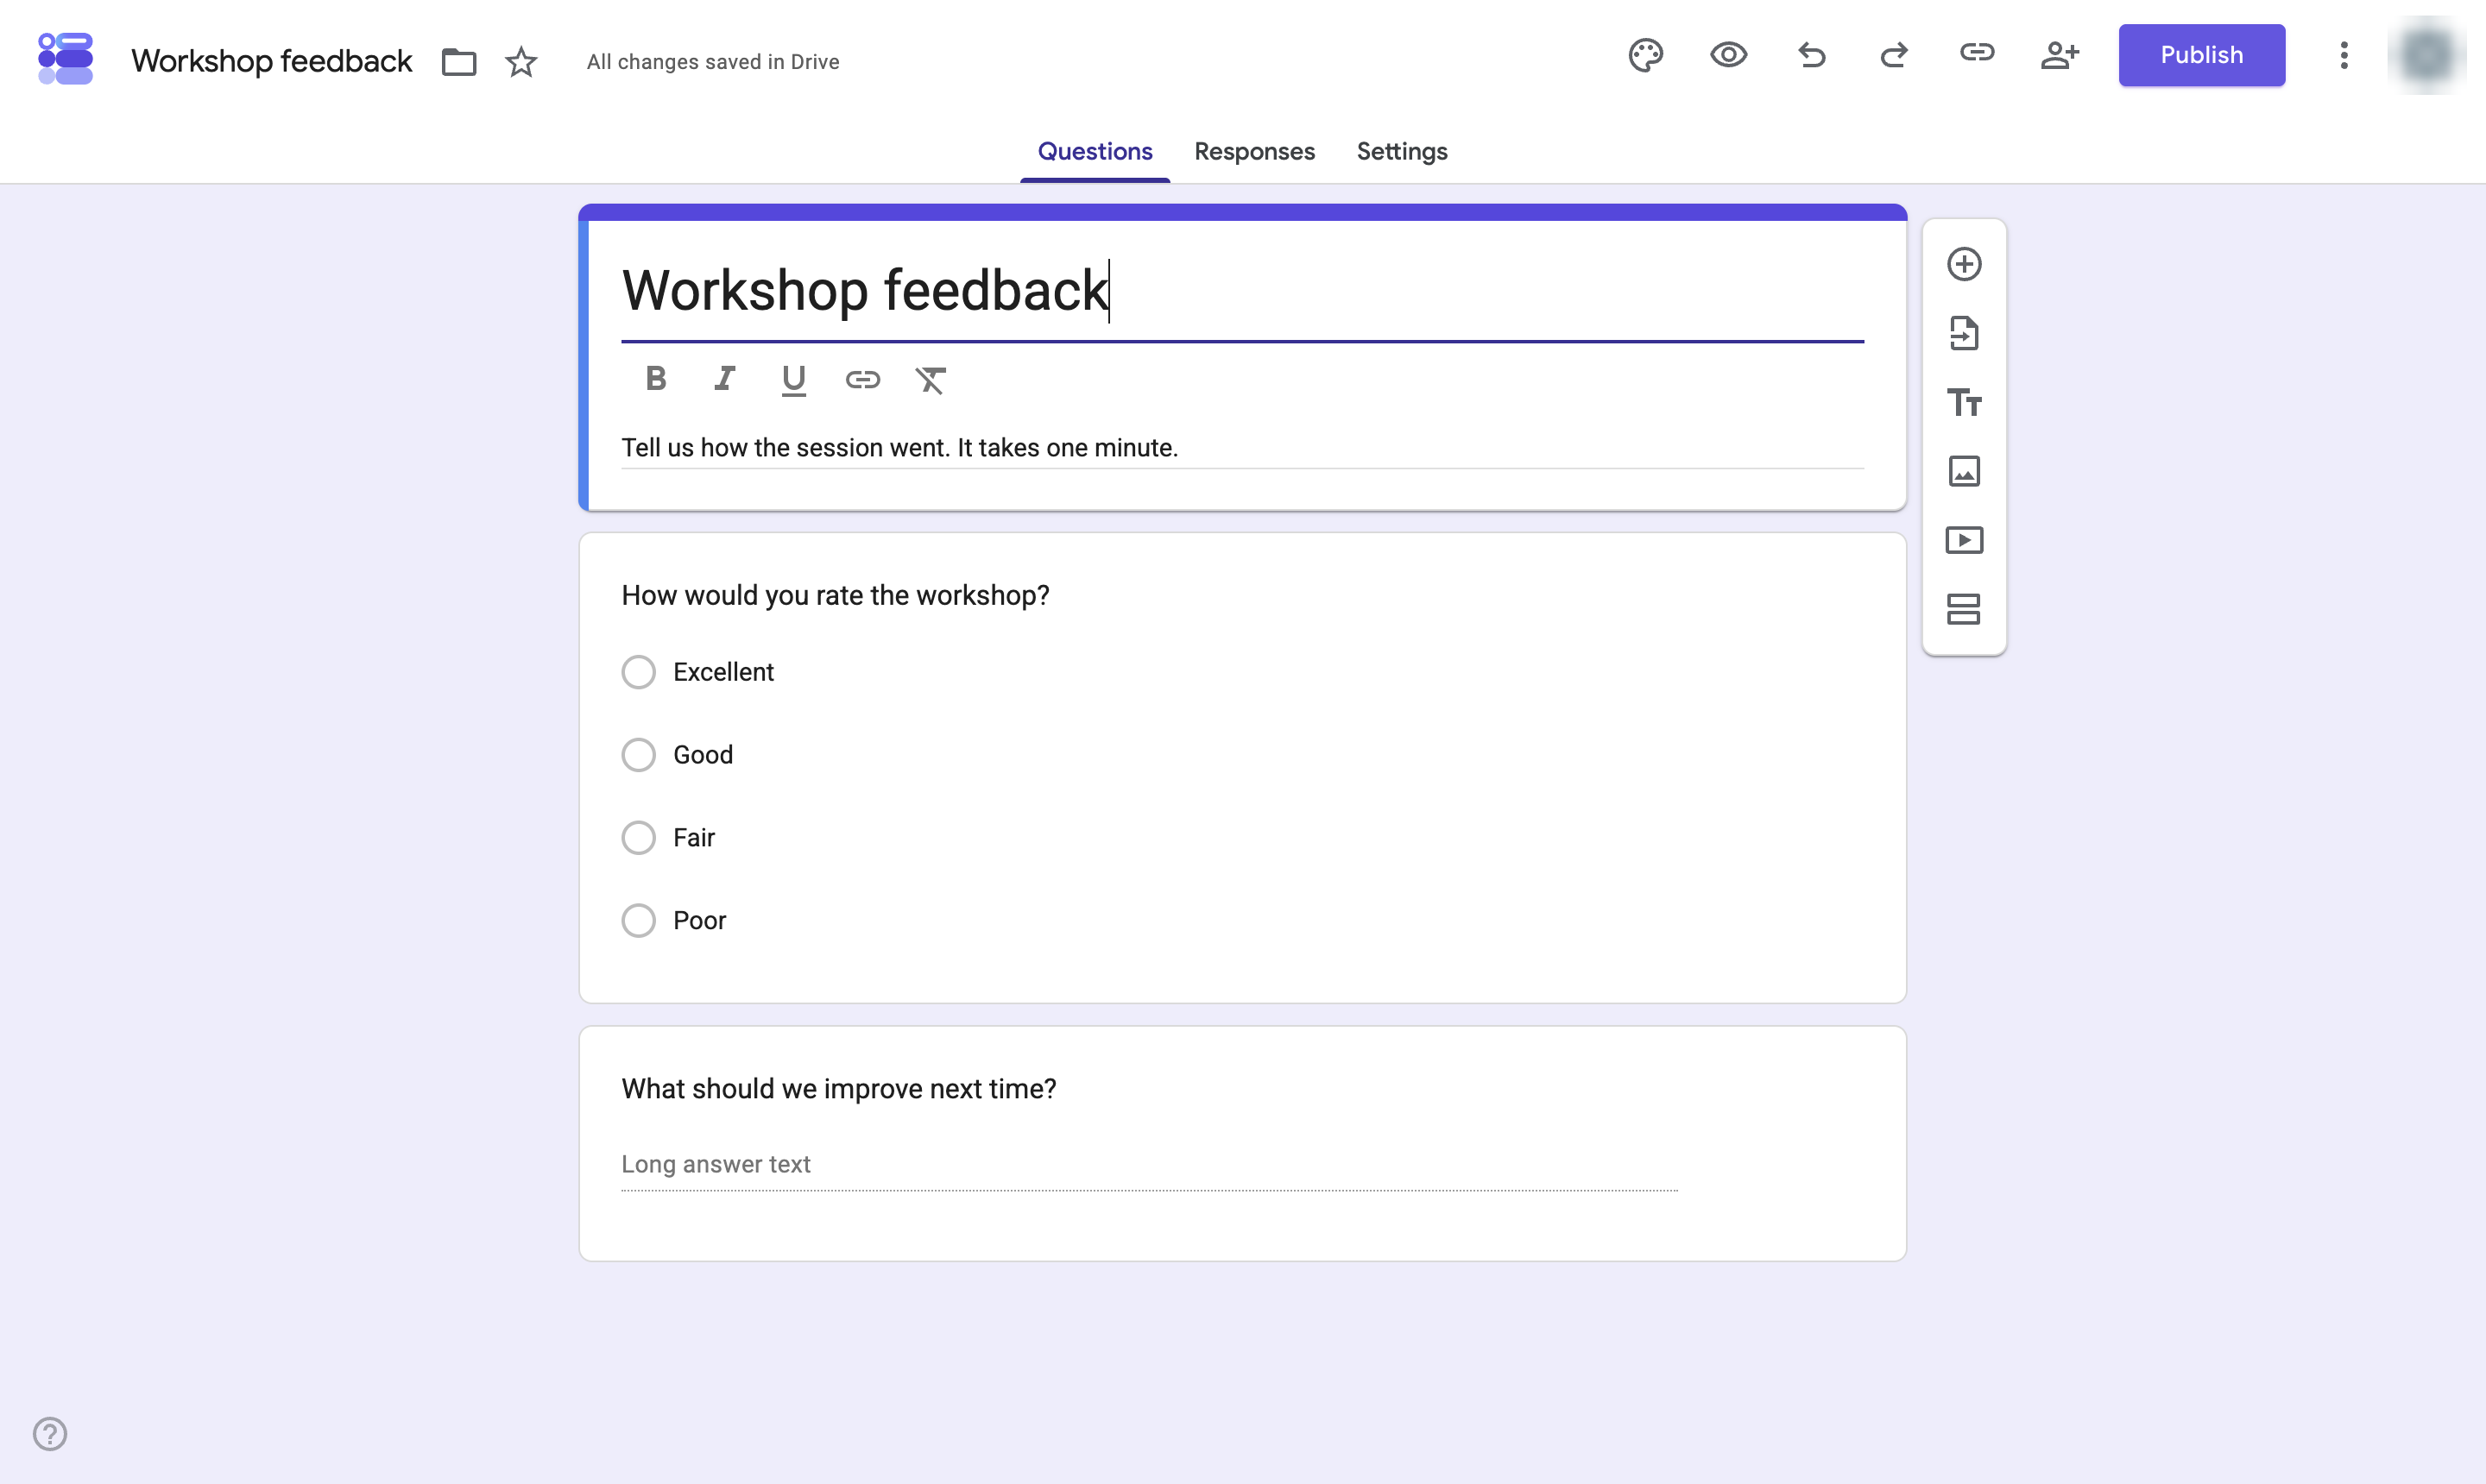Open the Settings tab
Viewport: 2486px width, 1484px height.
pyautogui.click(x=1402, y=151)
